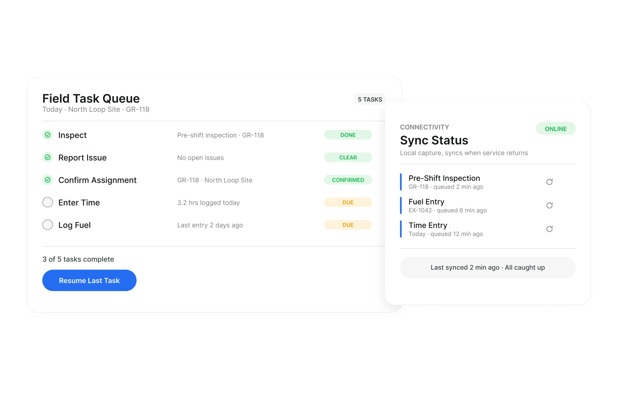Click the retry sync icon for Time Entry

(x=549, y=229)
